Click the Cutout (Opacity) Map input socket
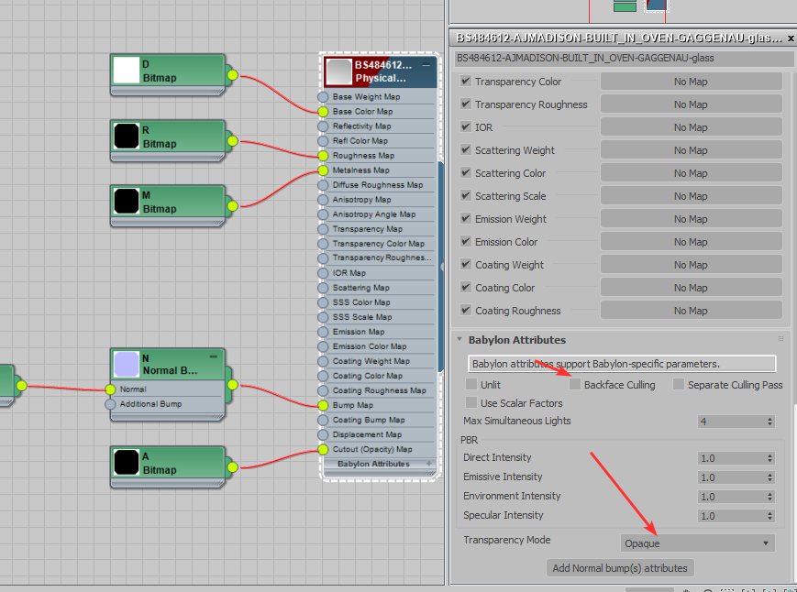 [323, 449]
